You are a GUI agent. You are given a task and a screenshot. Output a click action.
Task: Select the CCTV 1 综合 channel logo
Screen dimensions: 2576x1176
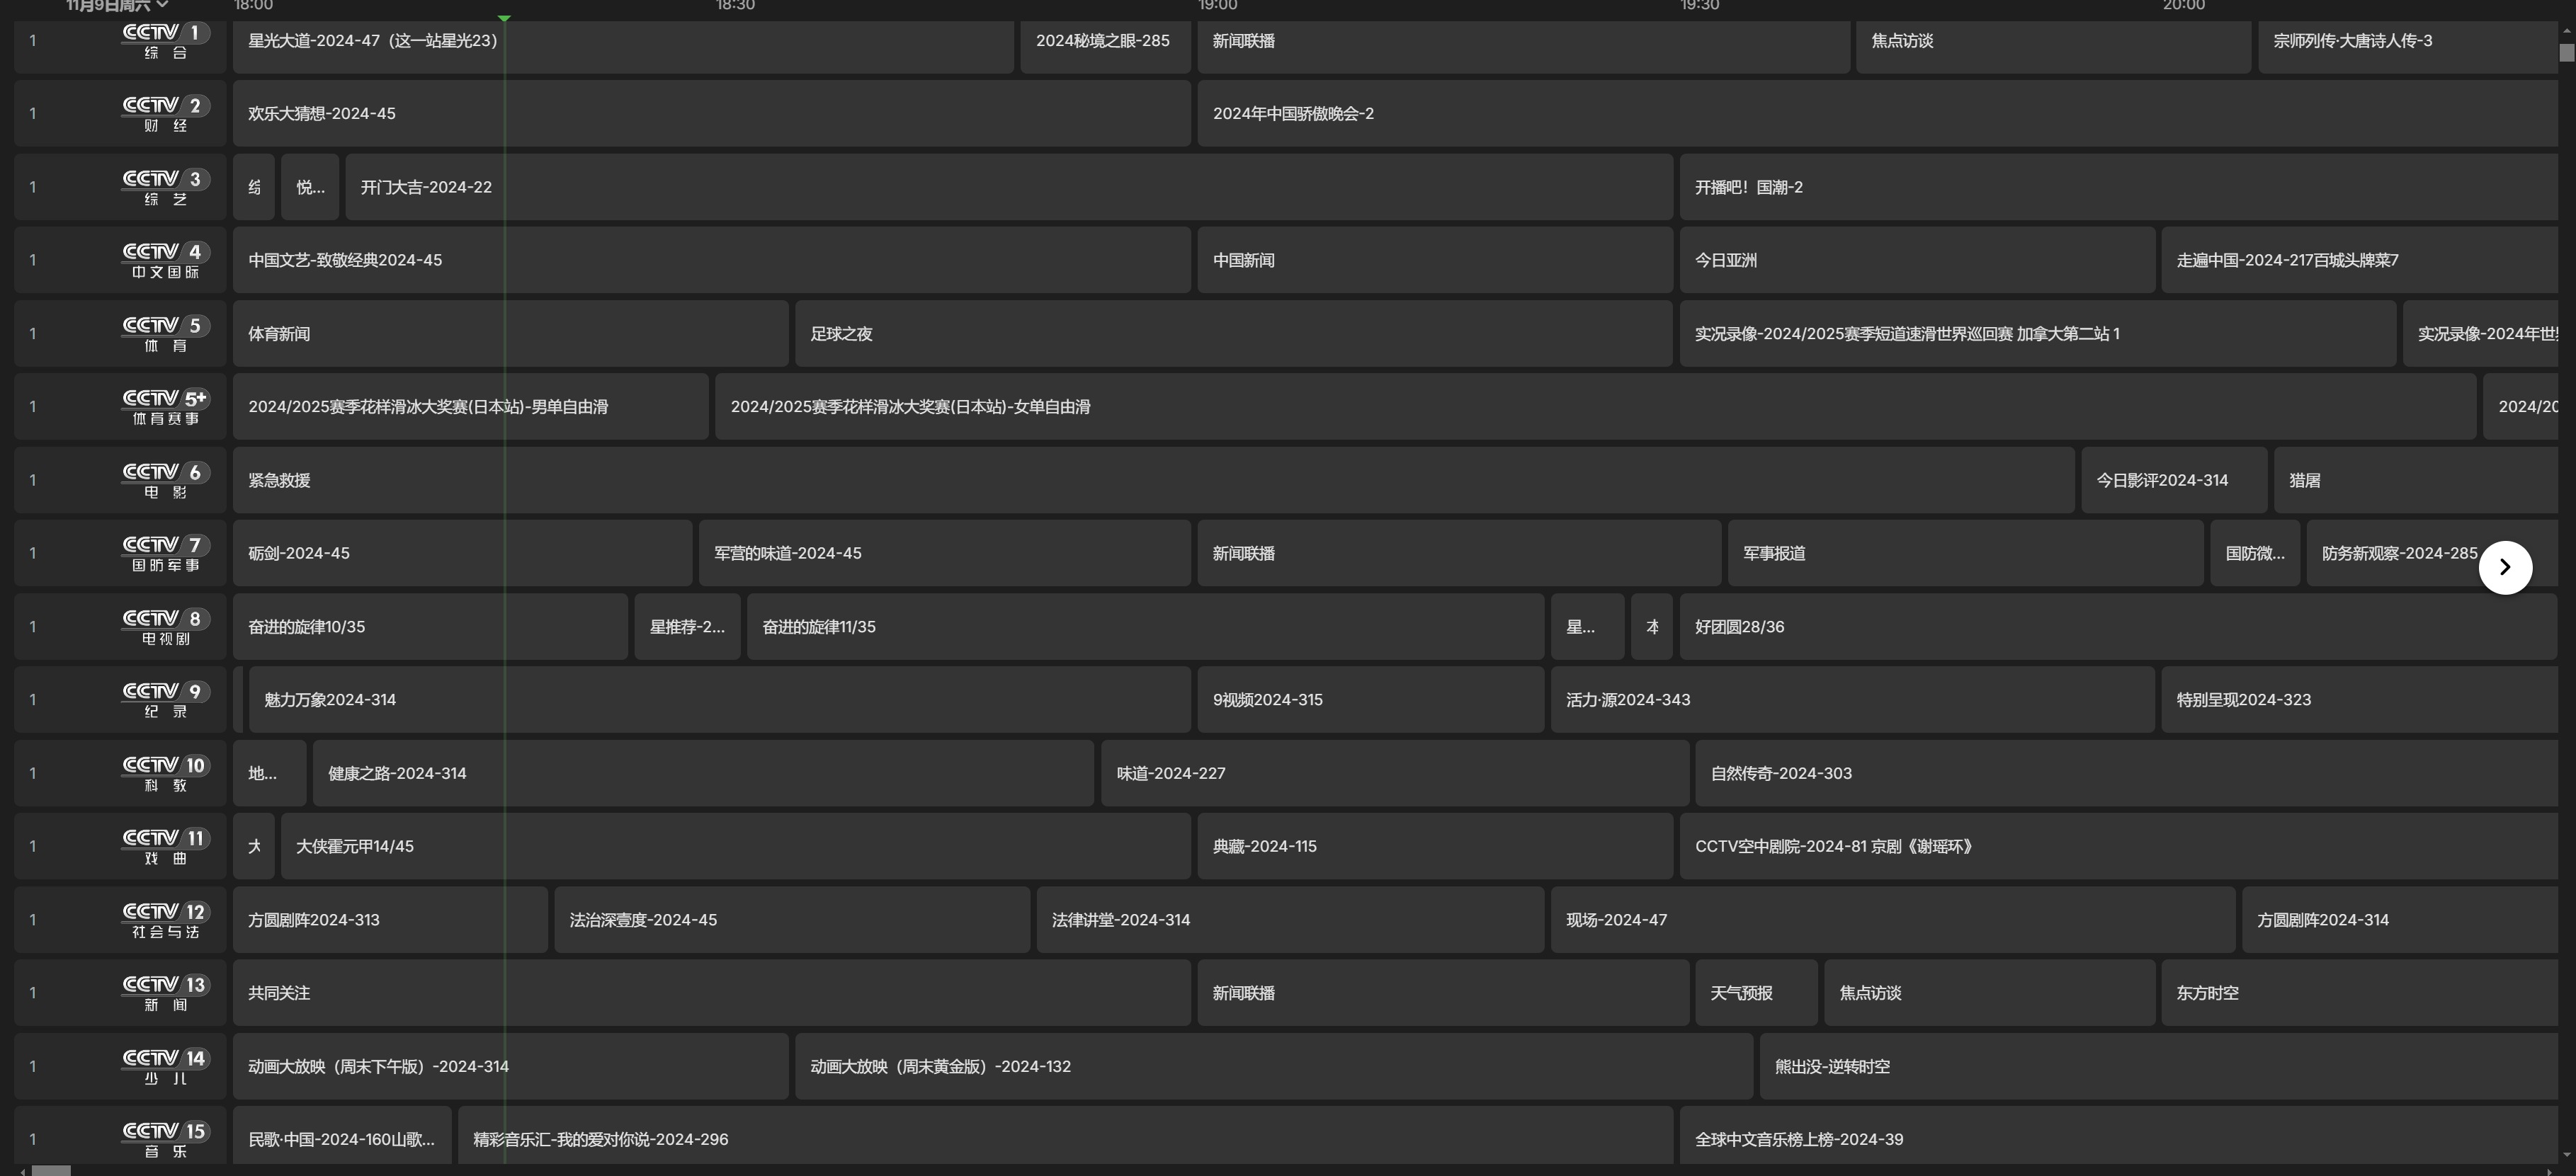(166, 41)
